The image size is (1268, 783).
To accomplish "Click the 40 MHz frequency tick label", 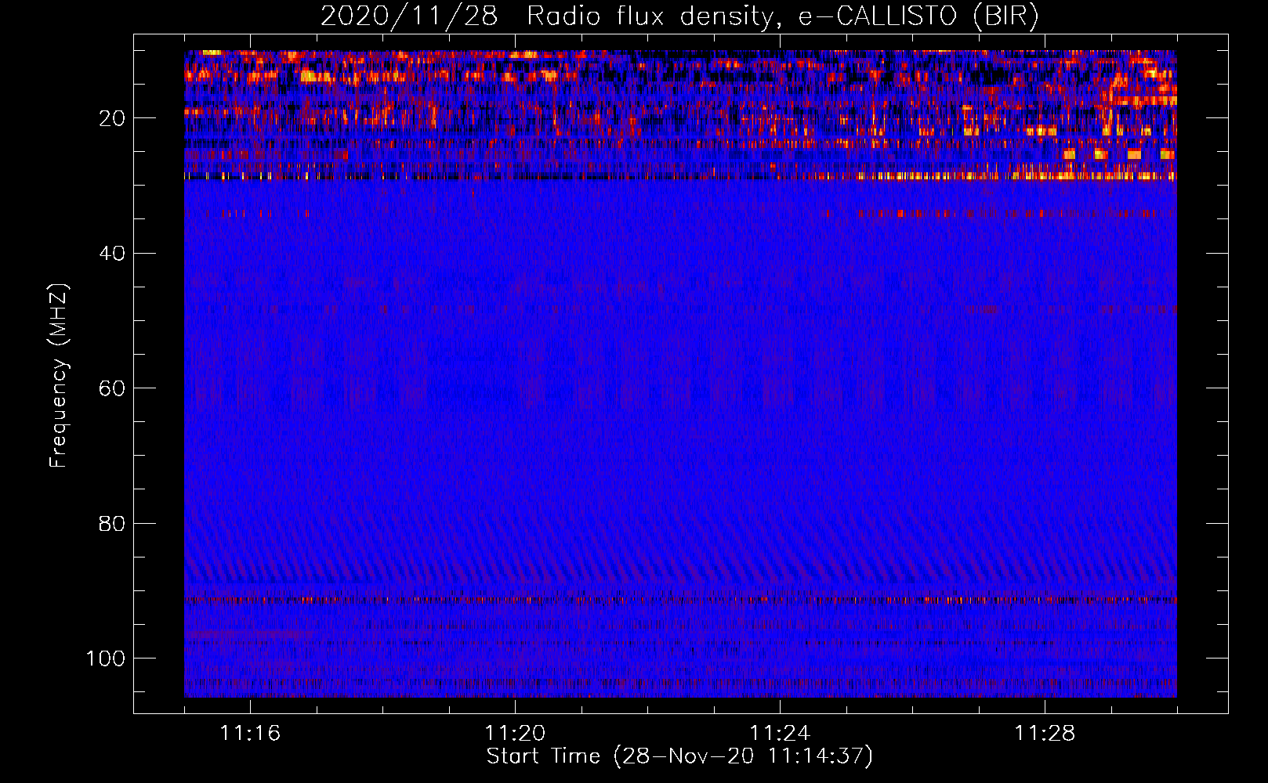I will click(112, 253).
